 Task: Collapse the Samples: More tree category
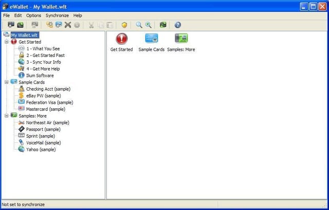pyautogui.click(x=7, y=116)
